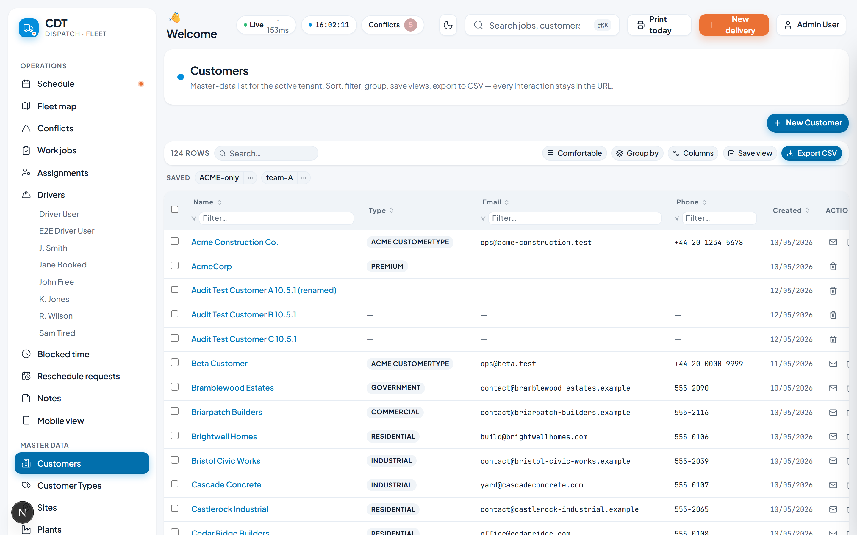This screenshot has height=535, width=857.
Task: Click the orange New delivery button
Action: point(734,25)
